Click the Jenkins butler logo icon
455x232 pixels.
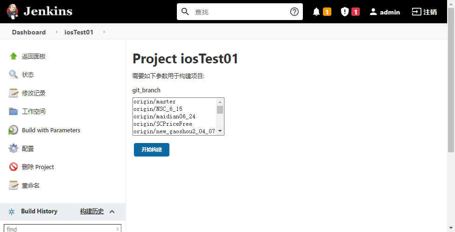(x=12, y=12)
